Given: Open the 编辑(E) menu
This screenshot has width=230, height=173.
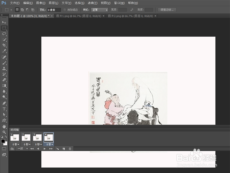Looking at the screenshot, I should [28, 3].
